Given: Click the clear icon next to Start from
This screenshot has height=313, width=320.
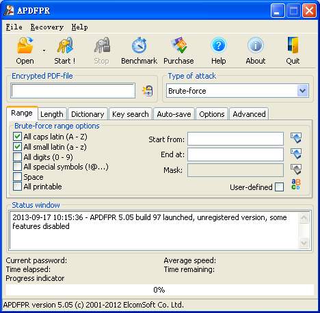Looking at the screenshot, I should (x=296, y=138).
